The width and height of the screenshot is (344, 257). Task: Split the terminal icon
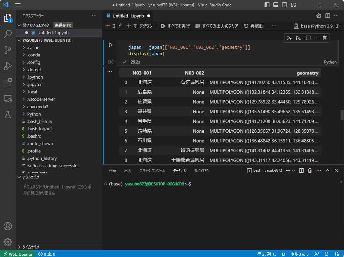pos(301,170)
